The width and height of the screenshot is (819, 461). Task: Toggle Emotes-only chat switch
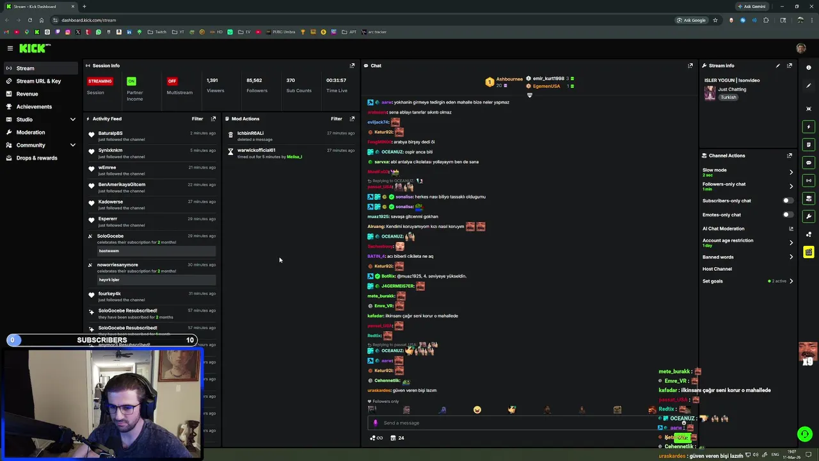[788, 214]
